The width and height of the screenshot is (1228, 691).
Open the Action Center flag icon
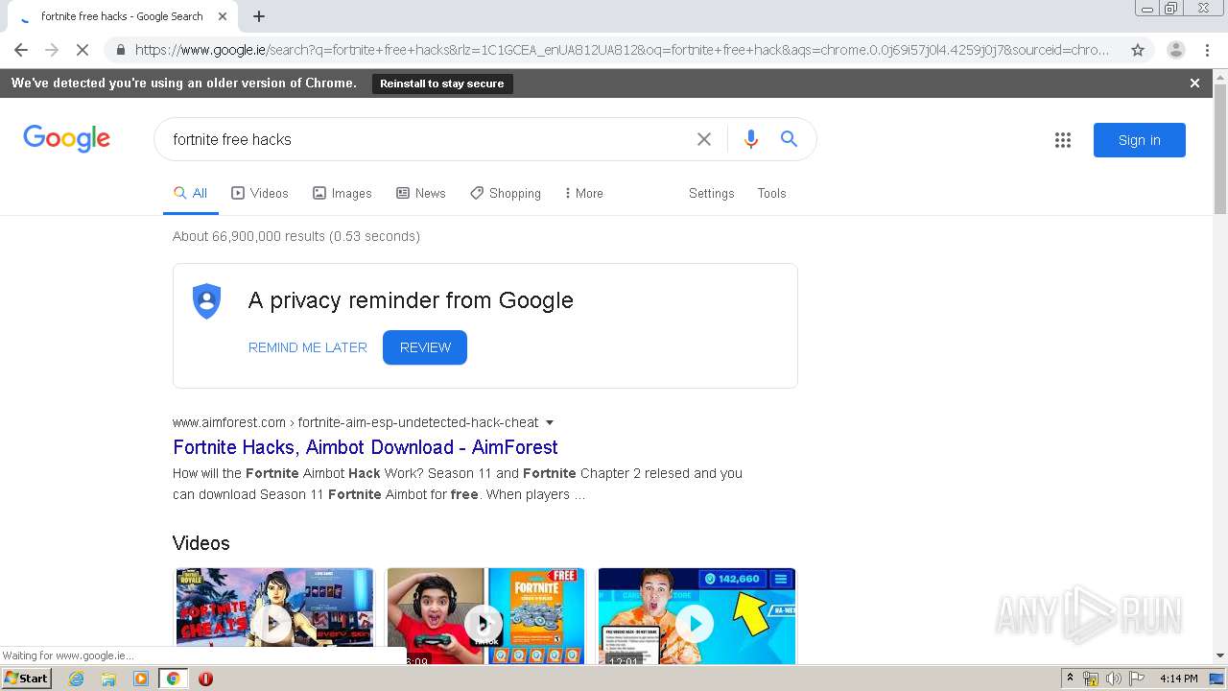pyautogui.click(x=1136, y=679)
